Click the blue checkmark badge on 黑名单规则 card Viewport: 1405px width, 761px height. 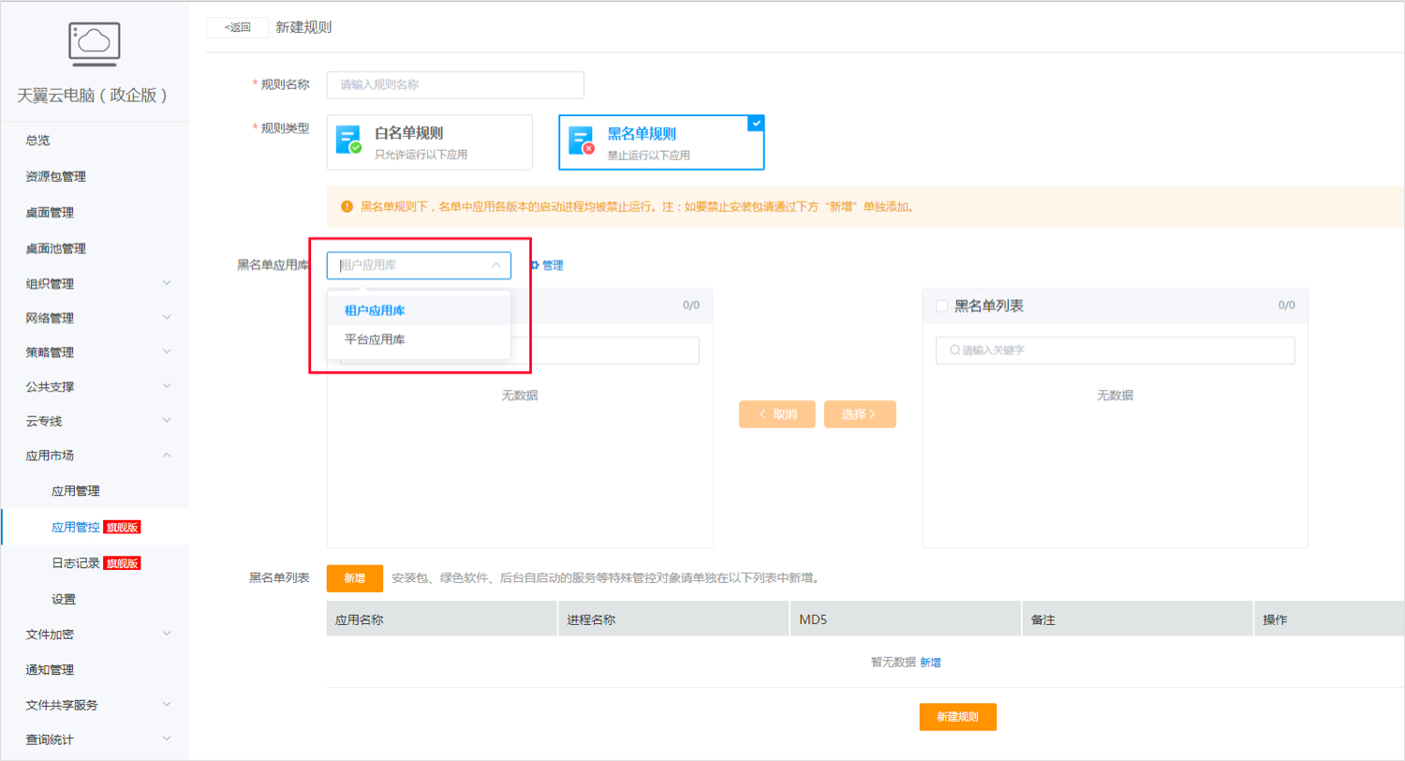pyautogui.click(x=755, y=123)
